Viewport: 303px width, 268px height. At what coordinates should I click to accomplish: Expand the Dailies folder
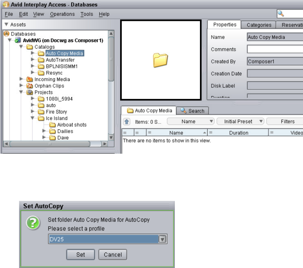click(44, 131)
